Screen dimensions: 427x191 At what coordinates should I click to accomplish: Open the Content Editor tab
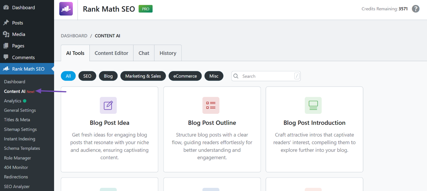pyautogui.click(x=112, y=53)
